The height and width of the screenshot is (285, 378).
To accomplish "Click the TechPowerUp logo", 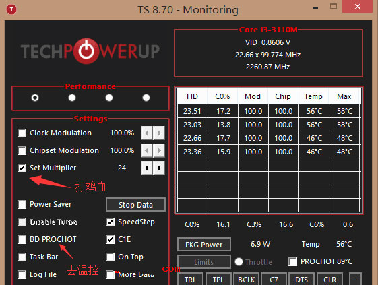I will (90, 51).
